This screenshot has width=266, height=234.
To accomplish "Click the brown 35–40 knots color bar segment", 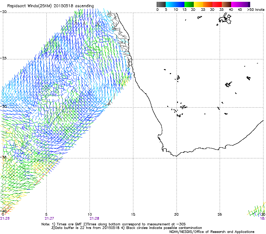I will [x=226, y=4].
